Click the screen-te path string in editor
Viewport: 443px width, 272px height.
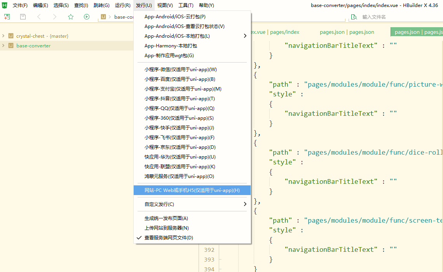[373, 221]
